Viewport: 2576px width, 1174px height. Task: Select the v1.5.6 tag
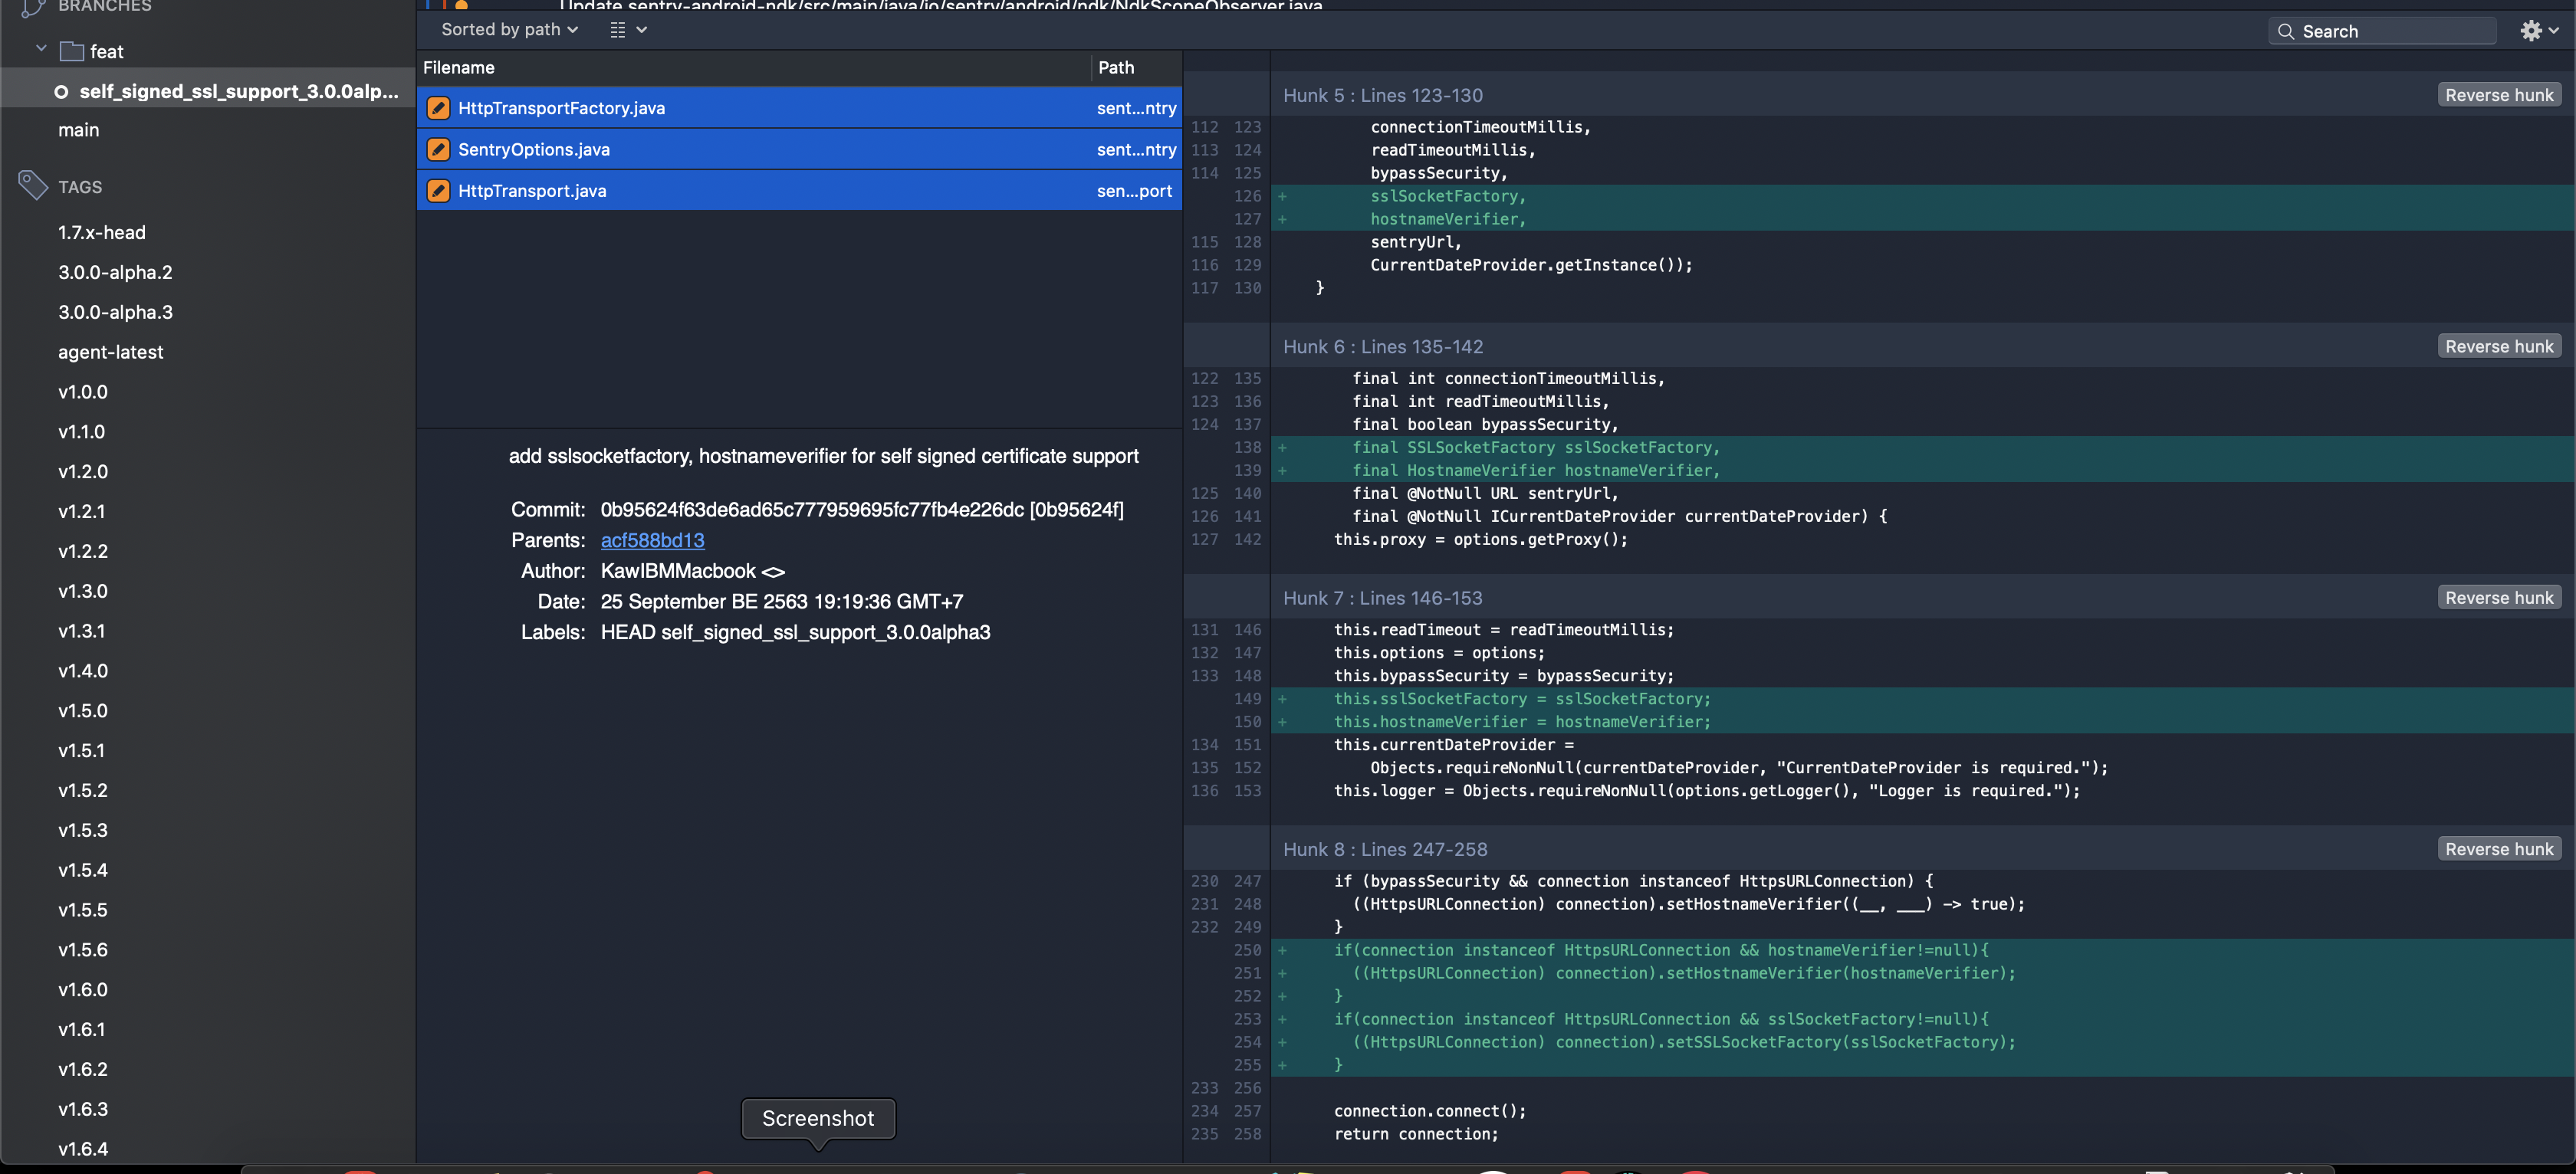coord(83,950)
